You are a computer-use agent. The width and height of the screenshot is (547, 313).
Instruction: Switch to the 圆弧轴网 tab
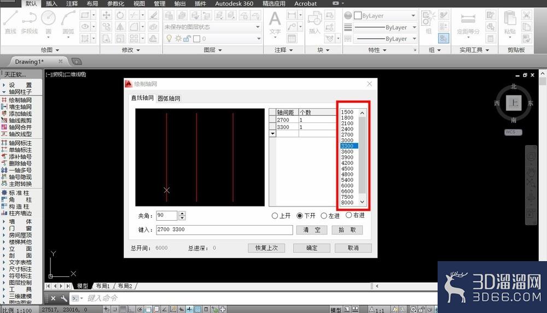(169, 99)
